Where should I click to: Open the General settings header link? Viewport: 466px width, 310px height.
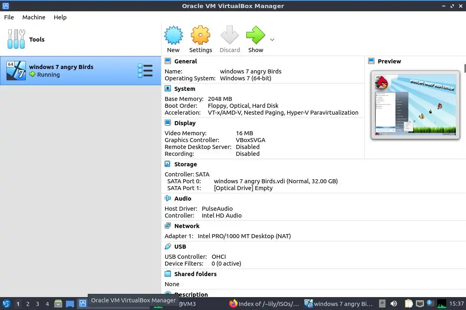185,61
